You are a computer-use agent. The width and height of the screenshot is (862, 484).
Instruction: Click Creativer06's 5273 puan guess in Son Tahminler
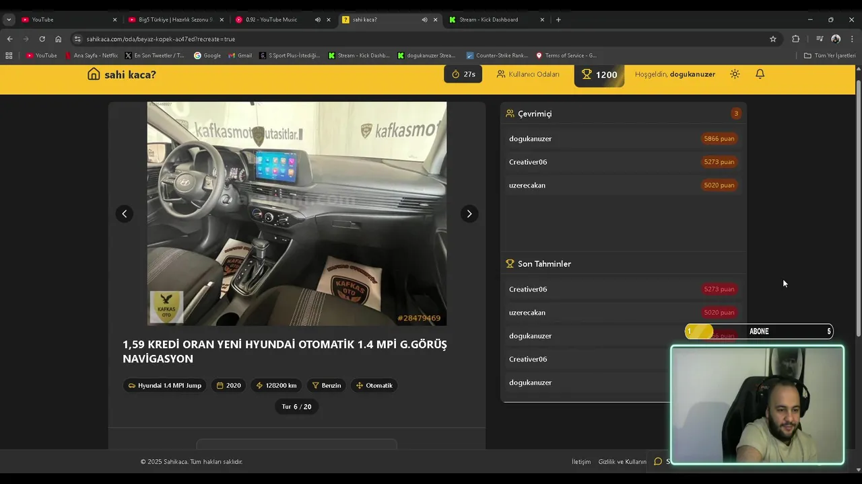pyautogui.click(x=719, y=289)
